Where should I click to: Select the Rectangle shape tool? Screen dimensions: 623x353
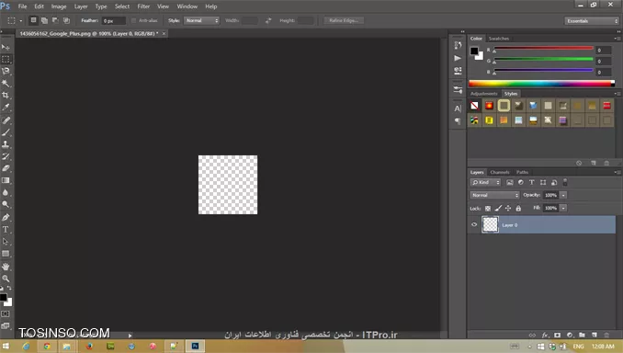tap(6, 254)
